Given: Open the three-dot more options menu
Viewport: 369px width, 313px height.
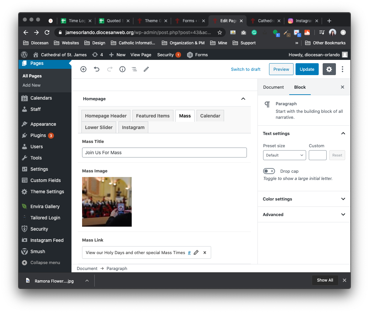Looking at the screenshot, I should click(x=343, y=69).
